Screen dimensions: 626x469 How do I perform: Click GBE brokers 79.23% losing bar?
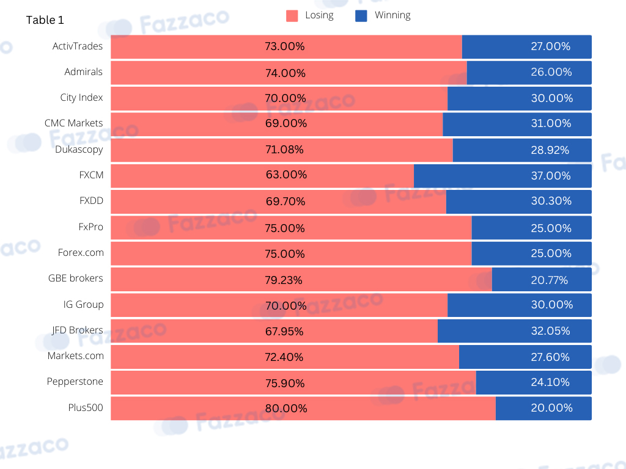pyautogui.click(x=301, y=279)
